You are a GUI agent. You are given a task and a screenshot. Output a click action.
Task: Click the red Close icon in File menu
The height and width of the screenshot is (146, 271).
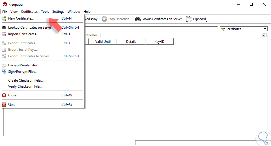[x=4, y=95]
